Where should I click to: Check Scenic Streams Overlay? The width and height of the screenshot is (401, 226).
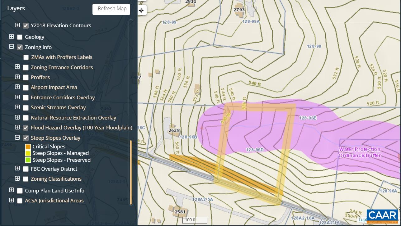pos(26,108)
